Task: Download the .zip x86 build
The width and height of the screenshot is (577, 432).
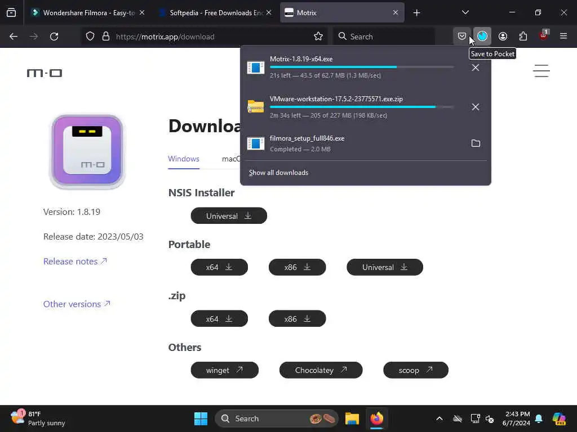Action: (x=298, y=318)
